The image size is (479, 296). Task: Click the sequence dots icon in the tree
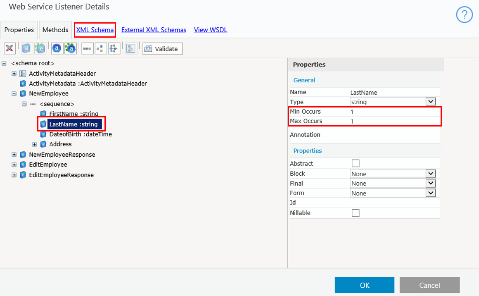[x=33, y=104]
